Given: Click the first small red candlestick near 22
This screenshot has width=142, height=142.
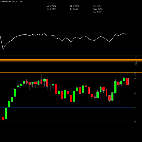Looking at the screenshot, I should [x=3, y=119].
